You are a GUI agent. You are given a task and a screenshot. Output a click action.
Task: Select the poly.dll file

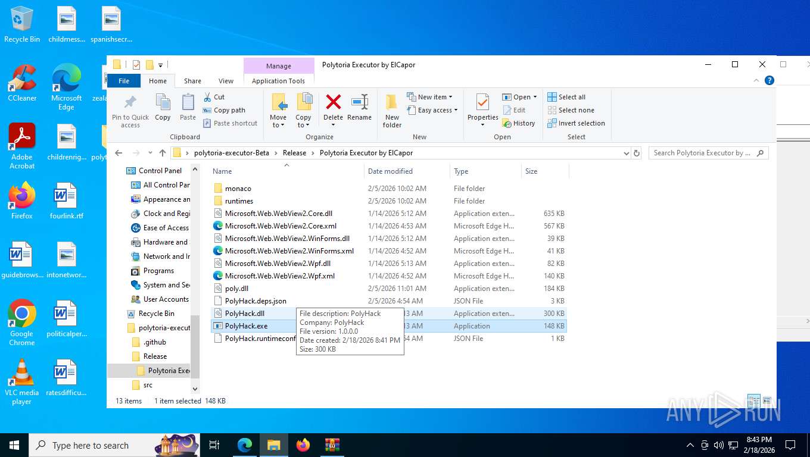389,289
